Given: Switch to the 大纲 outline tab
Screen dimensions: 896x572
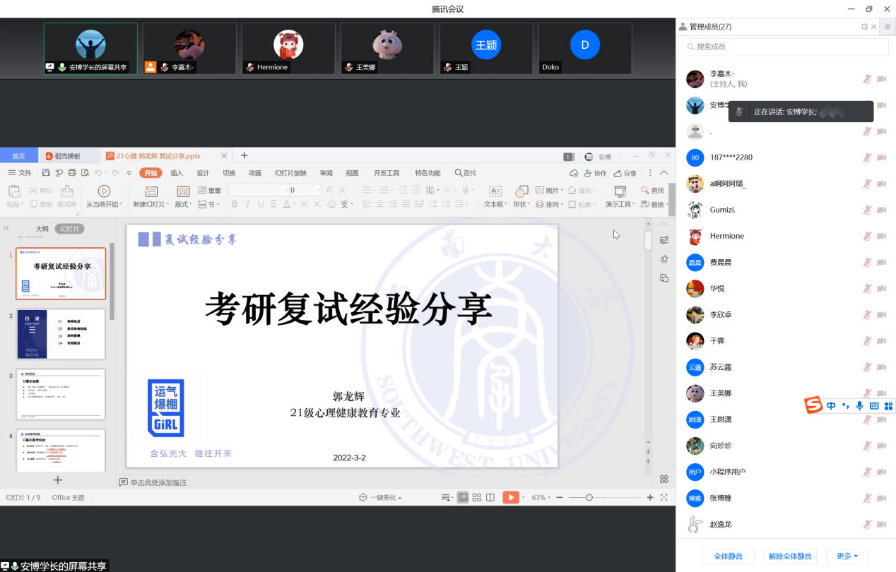Looking at the screenshot, I should (42, 229).
